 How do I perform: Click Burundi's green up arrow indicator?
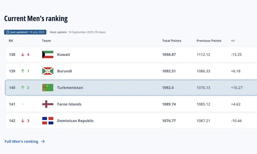point(23,71)
